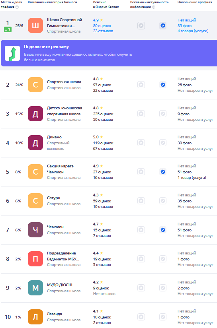Image resolution: width=217 pixels, height=328 pixels.
Task: Toggle verified checkmark for Школа Спортивной Гимнастики
Action: [163, 26]
